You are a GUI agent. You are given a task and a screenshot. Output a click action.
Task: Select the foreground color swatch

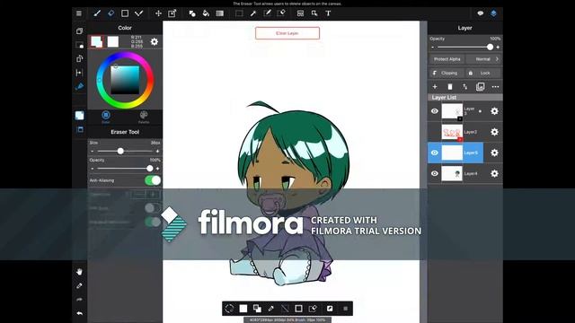point(97,42)
